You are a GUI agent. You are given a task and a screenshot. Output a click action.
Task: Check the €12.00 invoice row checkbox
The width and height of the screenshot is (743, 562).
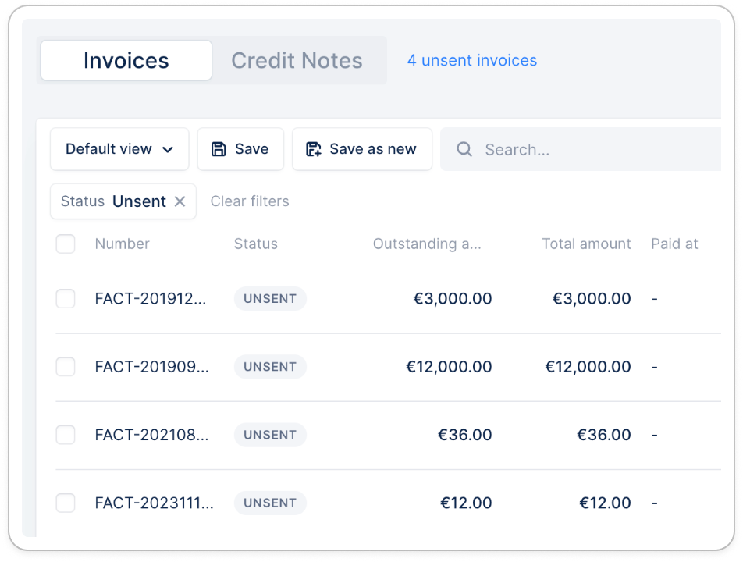pyautogui.click(x=66, y=503)
